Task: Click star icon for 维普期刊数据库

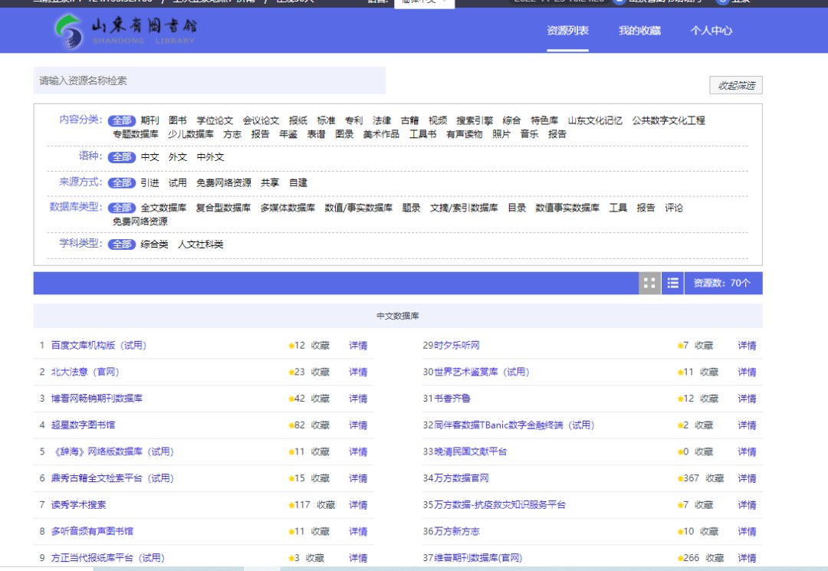Action: coord(680,558)
